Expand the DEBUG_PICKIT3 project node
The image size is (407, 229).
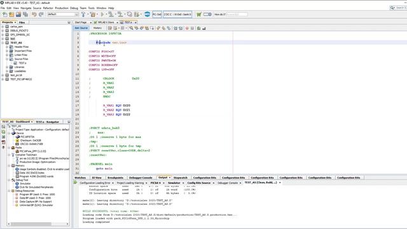coord(3,31)
